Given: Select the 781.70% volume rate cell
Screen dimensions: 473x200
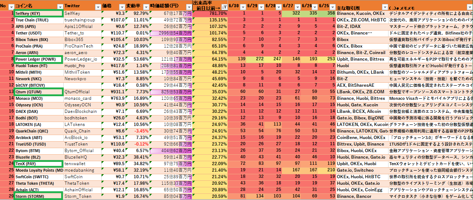Looking at the screenshot, I should 210,13.
